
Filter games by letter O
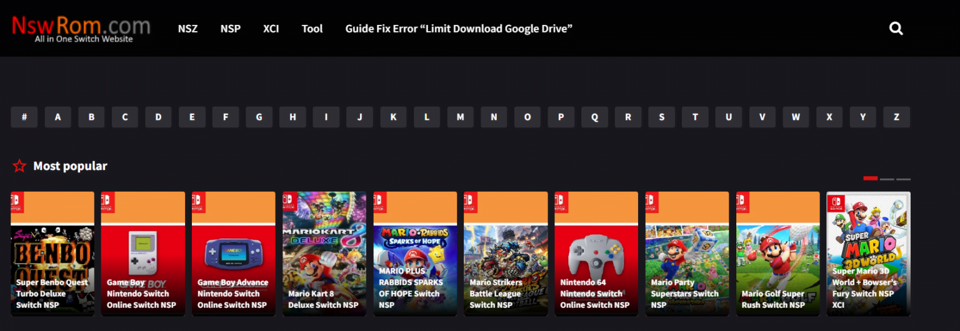[527, 117]
